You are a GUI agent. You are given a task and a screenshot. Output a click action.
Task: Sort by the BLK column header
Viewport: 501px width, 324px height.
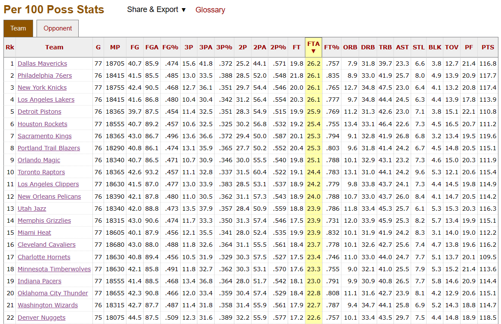click(x=435, y=47)
